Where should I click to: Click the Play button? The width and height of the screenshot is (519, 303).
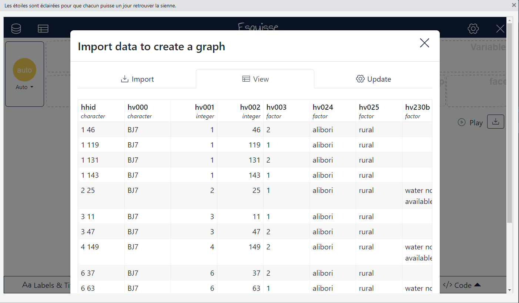click(470, 123)
